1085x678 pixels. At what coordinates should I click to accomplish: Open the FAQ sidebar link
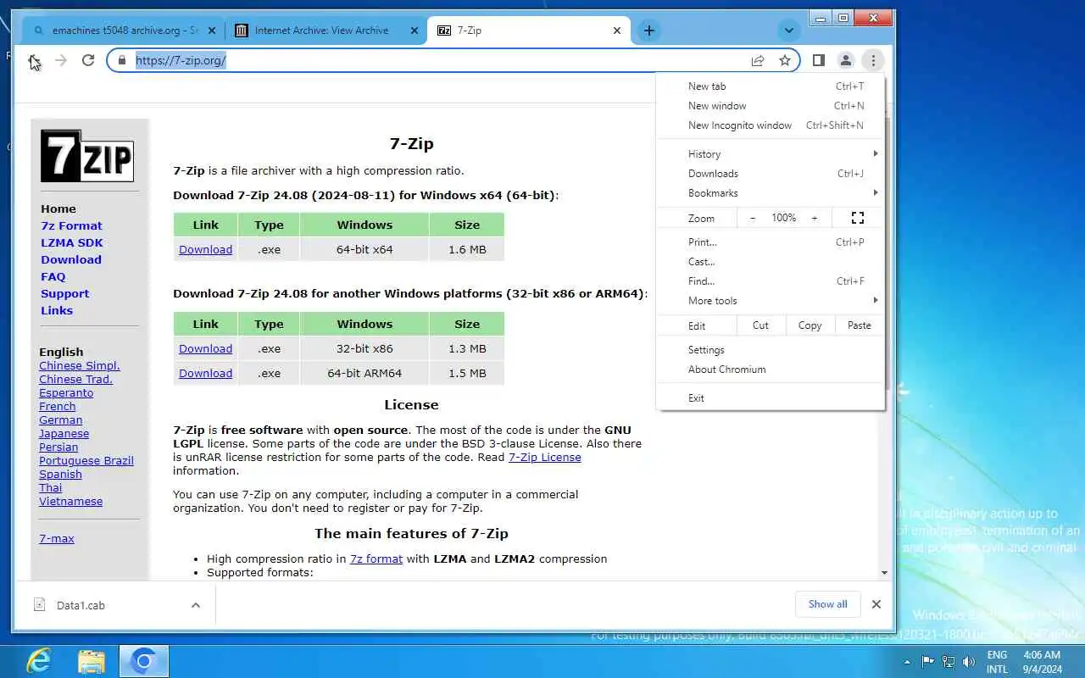point(53,276)
